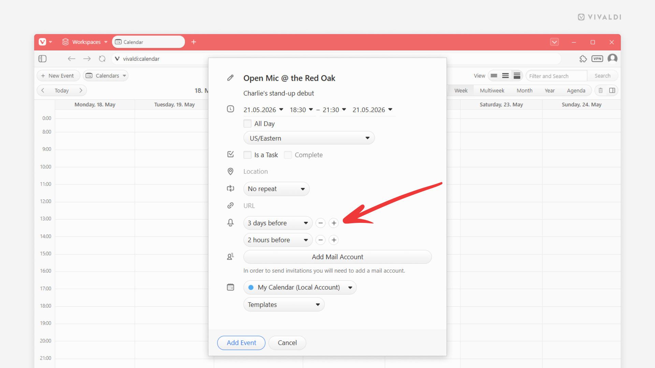The image size is (655, 368).
Task: Click the event time clock icon
Action: [231, 109]
